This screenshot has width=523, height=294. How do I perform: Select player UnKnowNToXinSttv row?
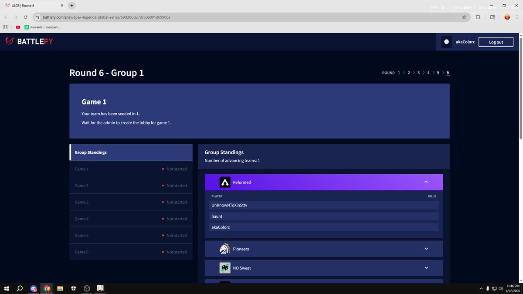[324, 205]
